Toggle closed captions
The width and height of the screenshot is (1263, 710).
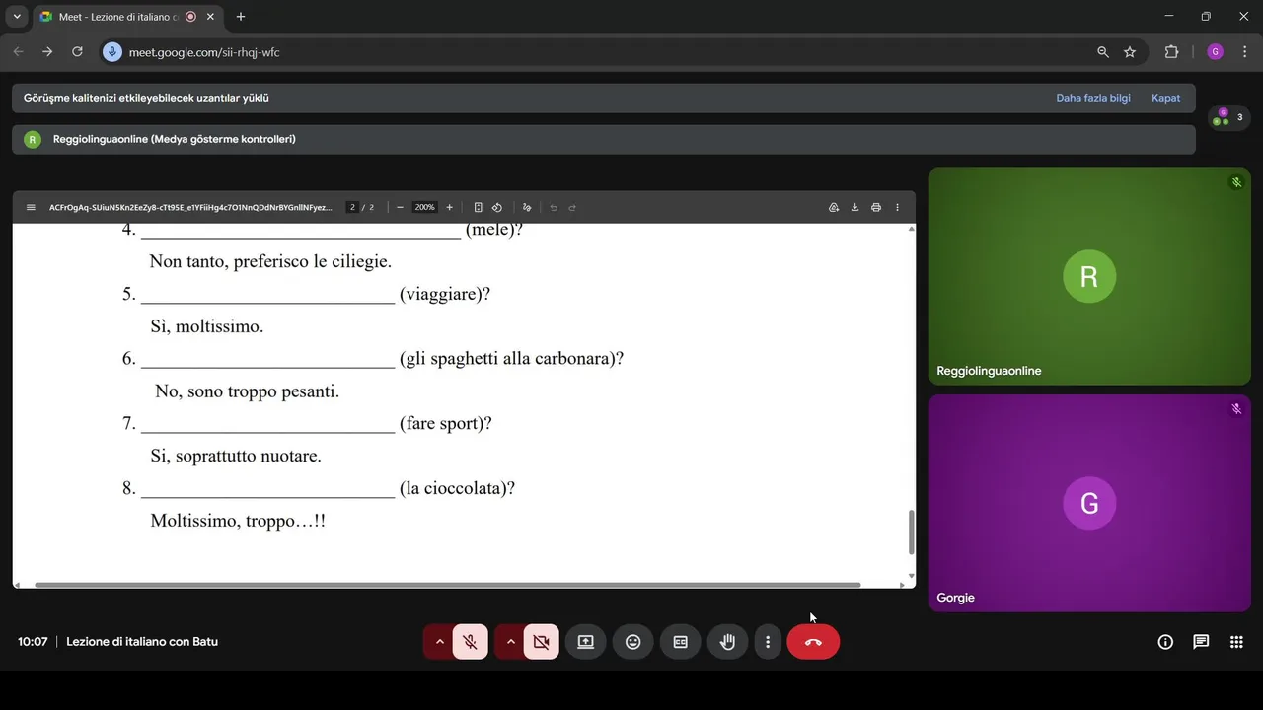(x=681, y=642)
